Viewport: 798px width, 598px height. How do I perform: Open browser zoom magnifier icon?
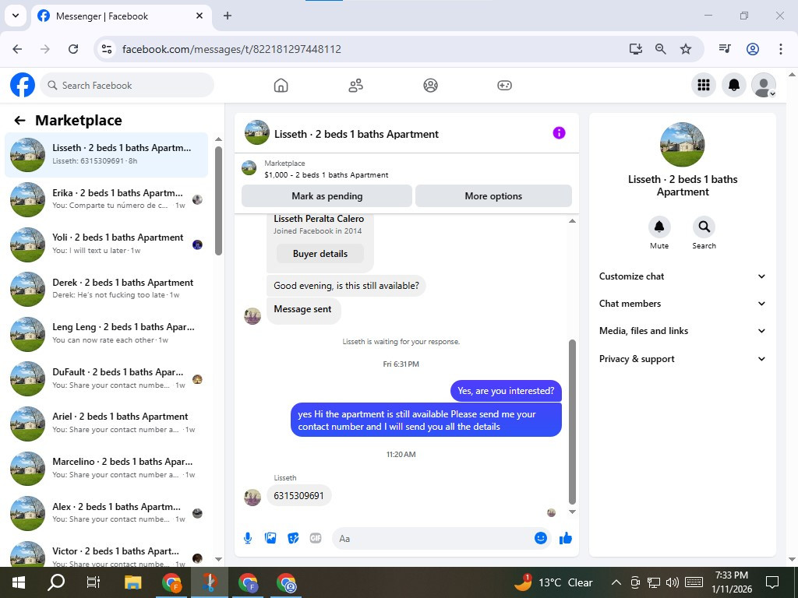pyautogui.click(x=661, y=49)
